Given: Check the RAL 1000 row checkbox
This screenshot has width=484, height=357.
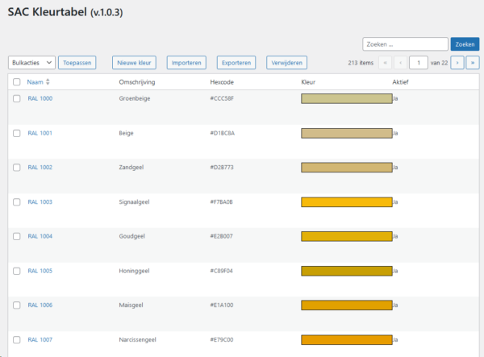Looking at the screenshot, I should (x=17, y=98).
